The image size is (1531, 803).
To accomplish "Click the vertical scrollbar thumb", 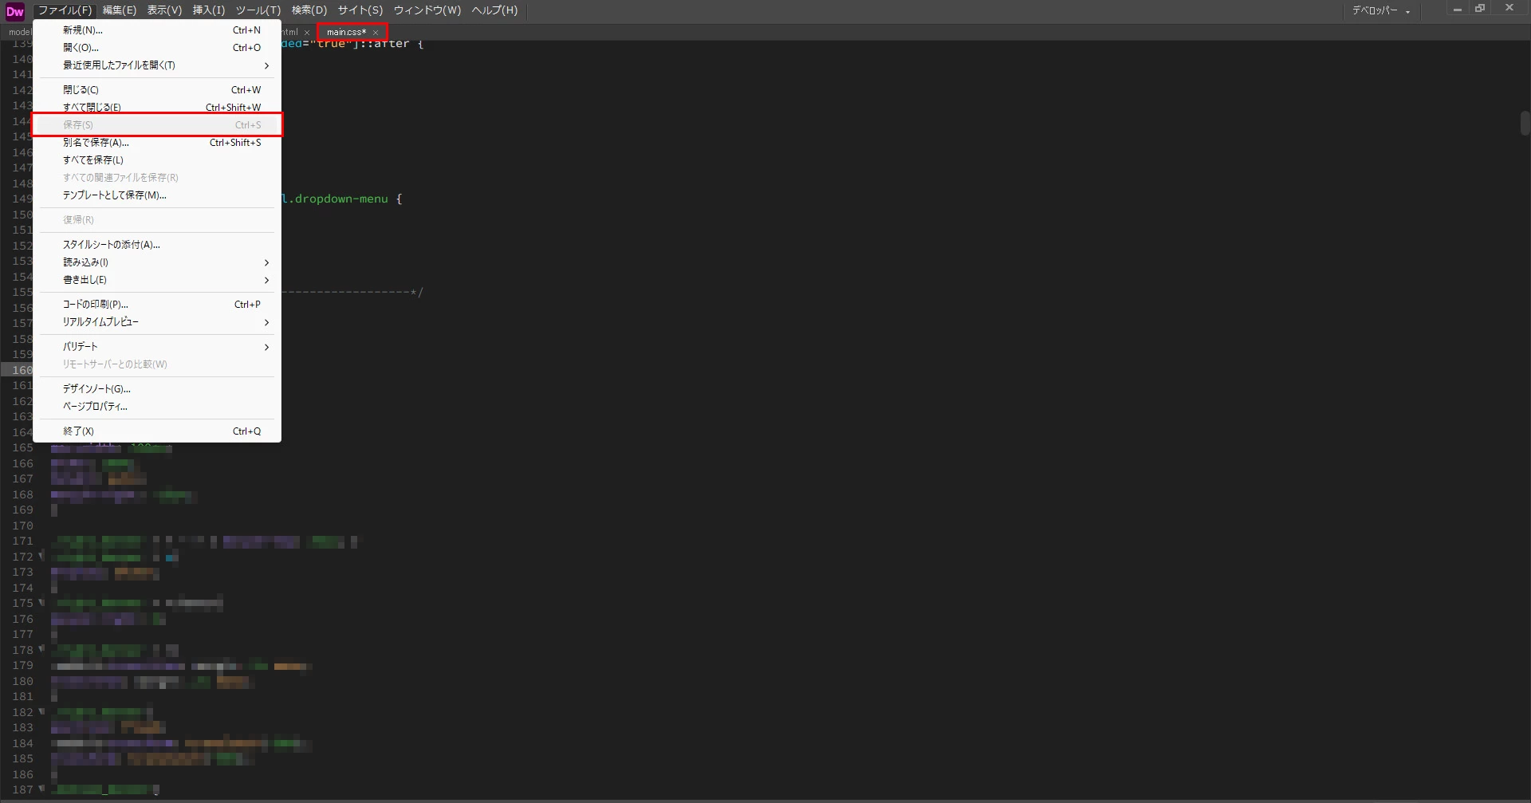I will tap(1525, 124).
